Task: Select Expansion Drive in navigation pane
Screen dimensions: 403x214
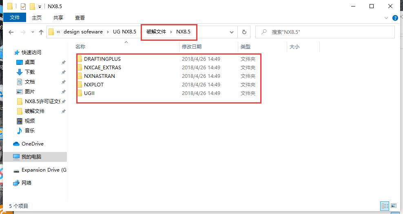Action: [40, 170]
